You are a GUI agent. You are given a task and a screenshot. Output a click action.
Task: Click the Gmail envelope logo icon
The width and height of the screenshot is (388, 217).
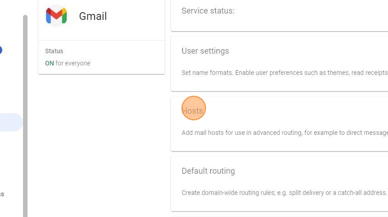(x=56, y=16)
